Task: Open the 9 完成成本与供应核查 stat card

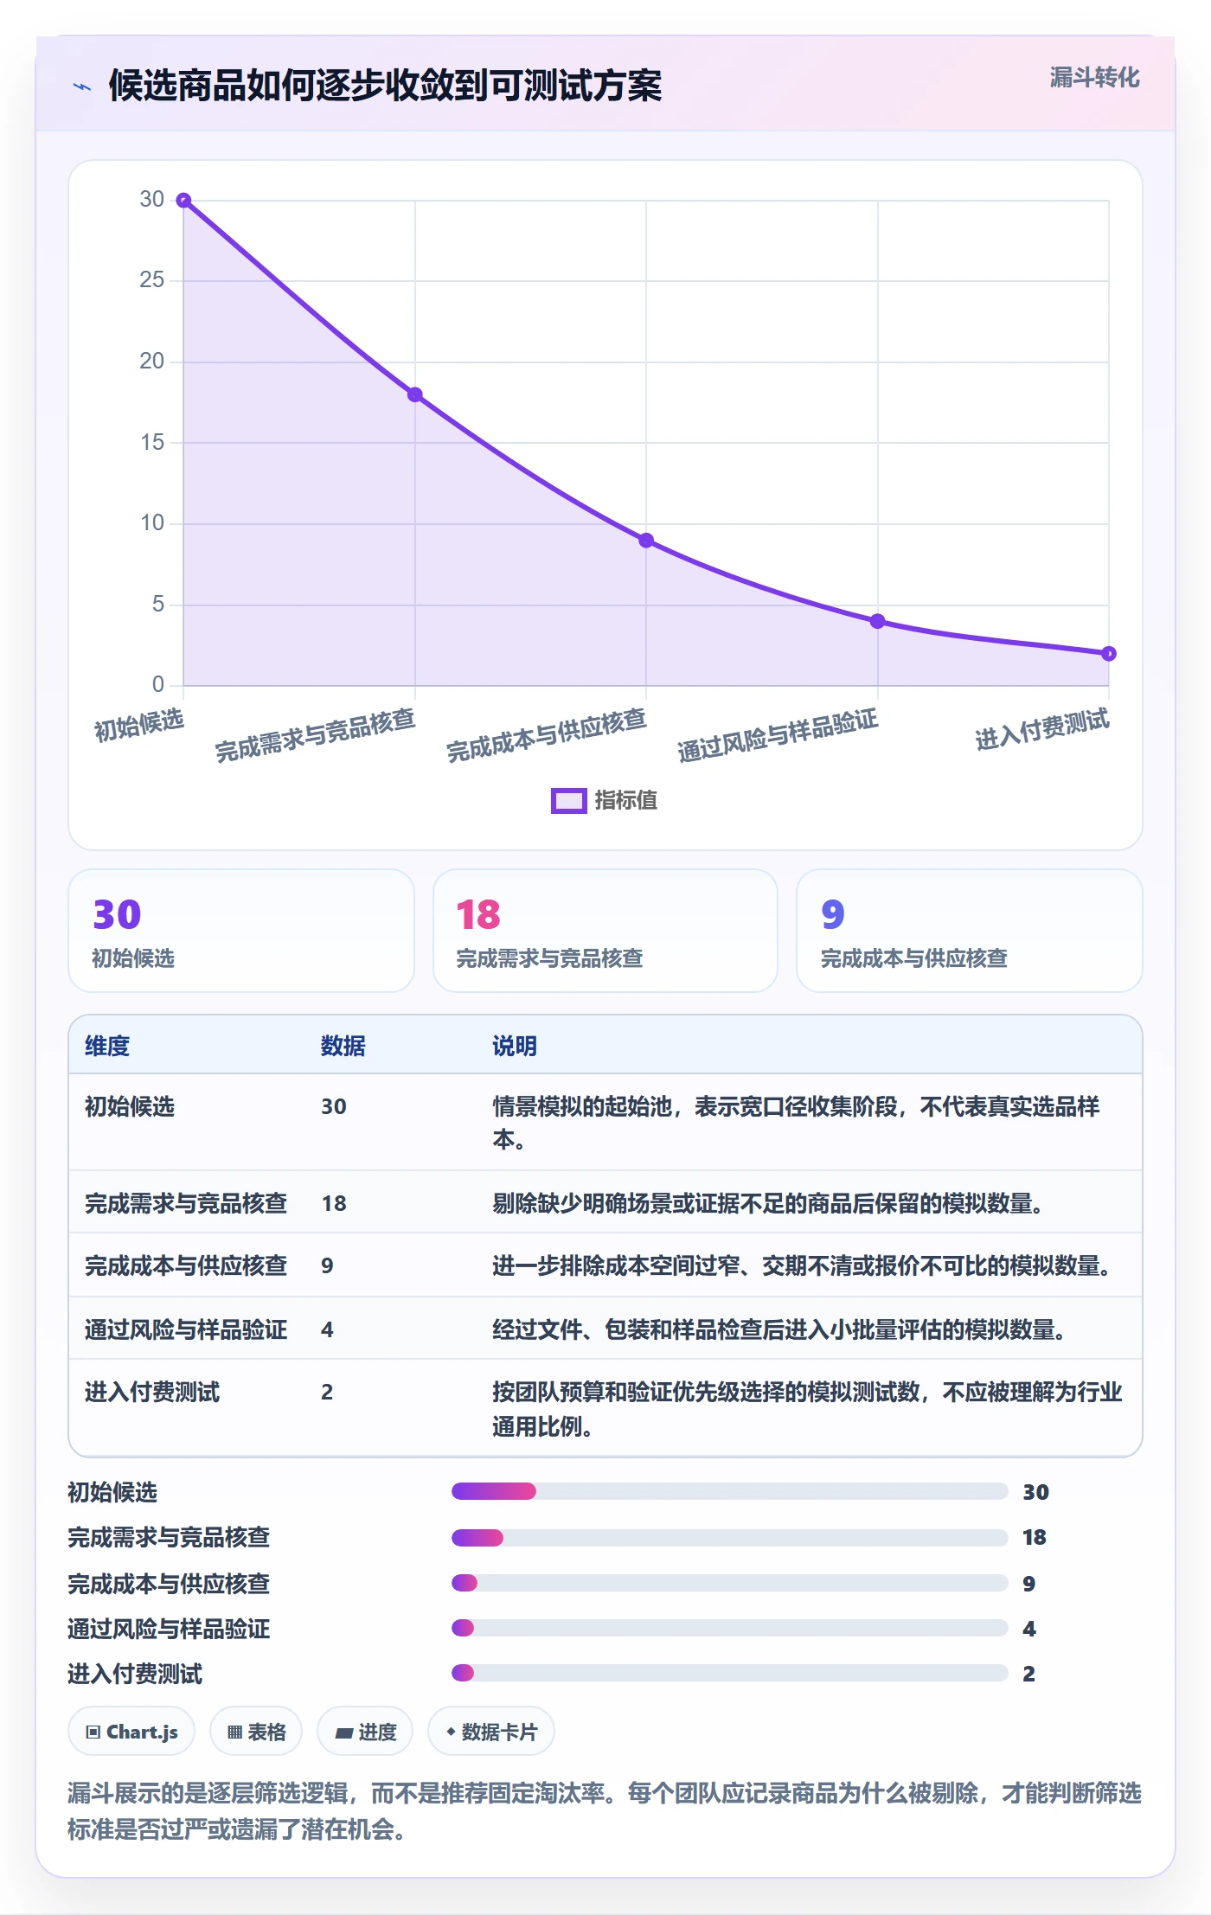Action: click(x=970, y=931)
